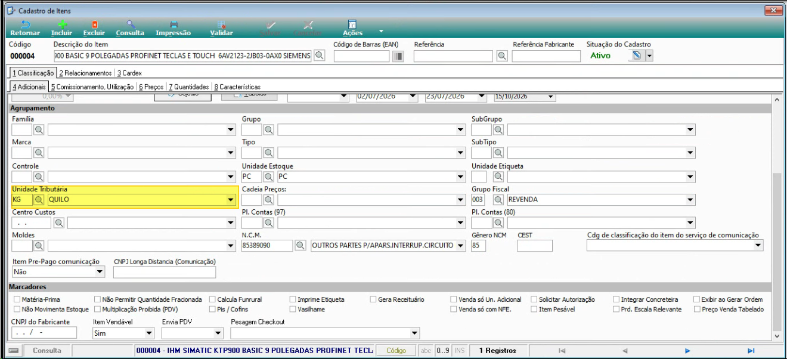Open the Item Pre-Pago comunicação dropdown
The image size is (787, 359).
(100, 272)
